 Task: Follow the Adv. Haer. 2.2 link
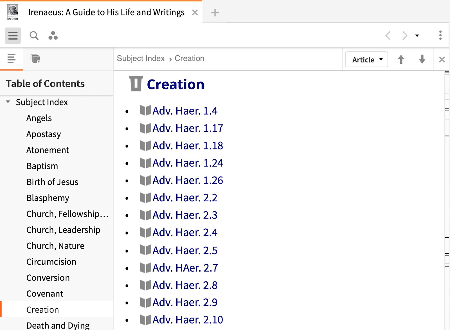tap(185, 198)
